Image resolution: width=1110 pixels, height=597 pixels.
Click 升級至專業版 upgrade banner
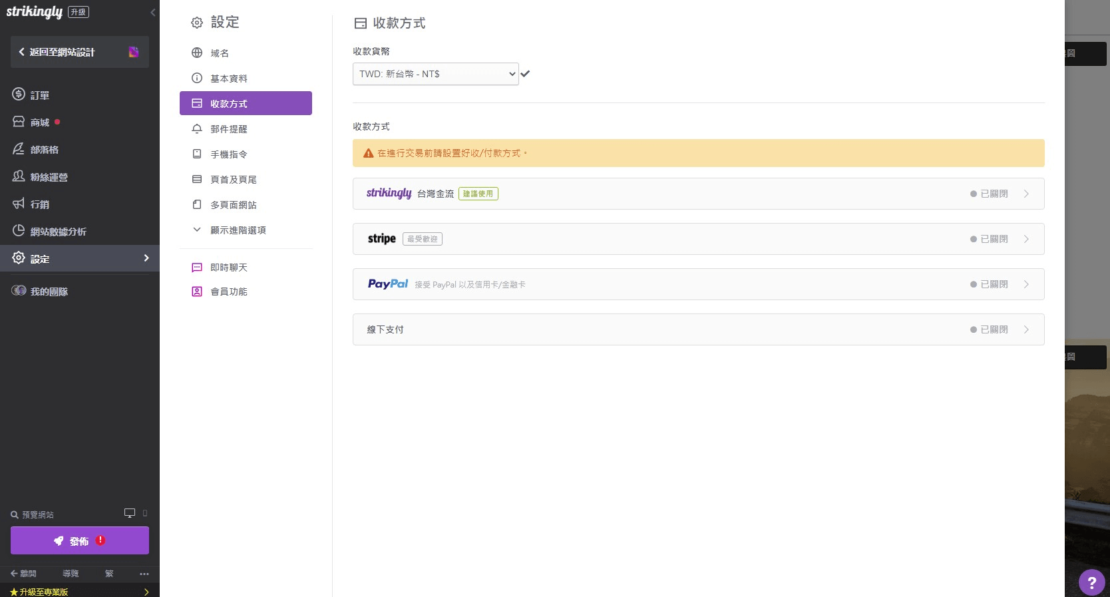coord(80,591)
